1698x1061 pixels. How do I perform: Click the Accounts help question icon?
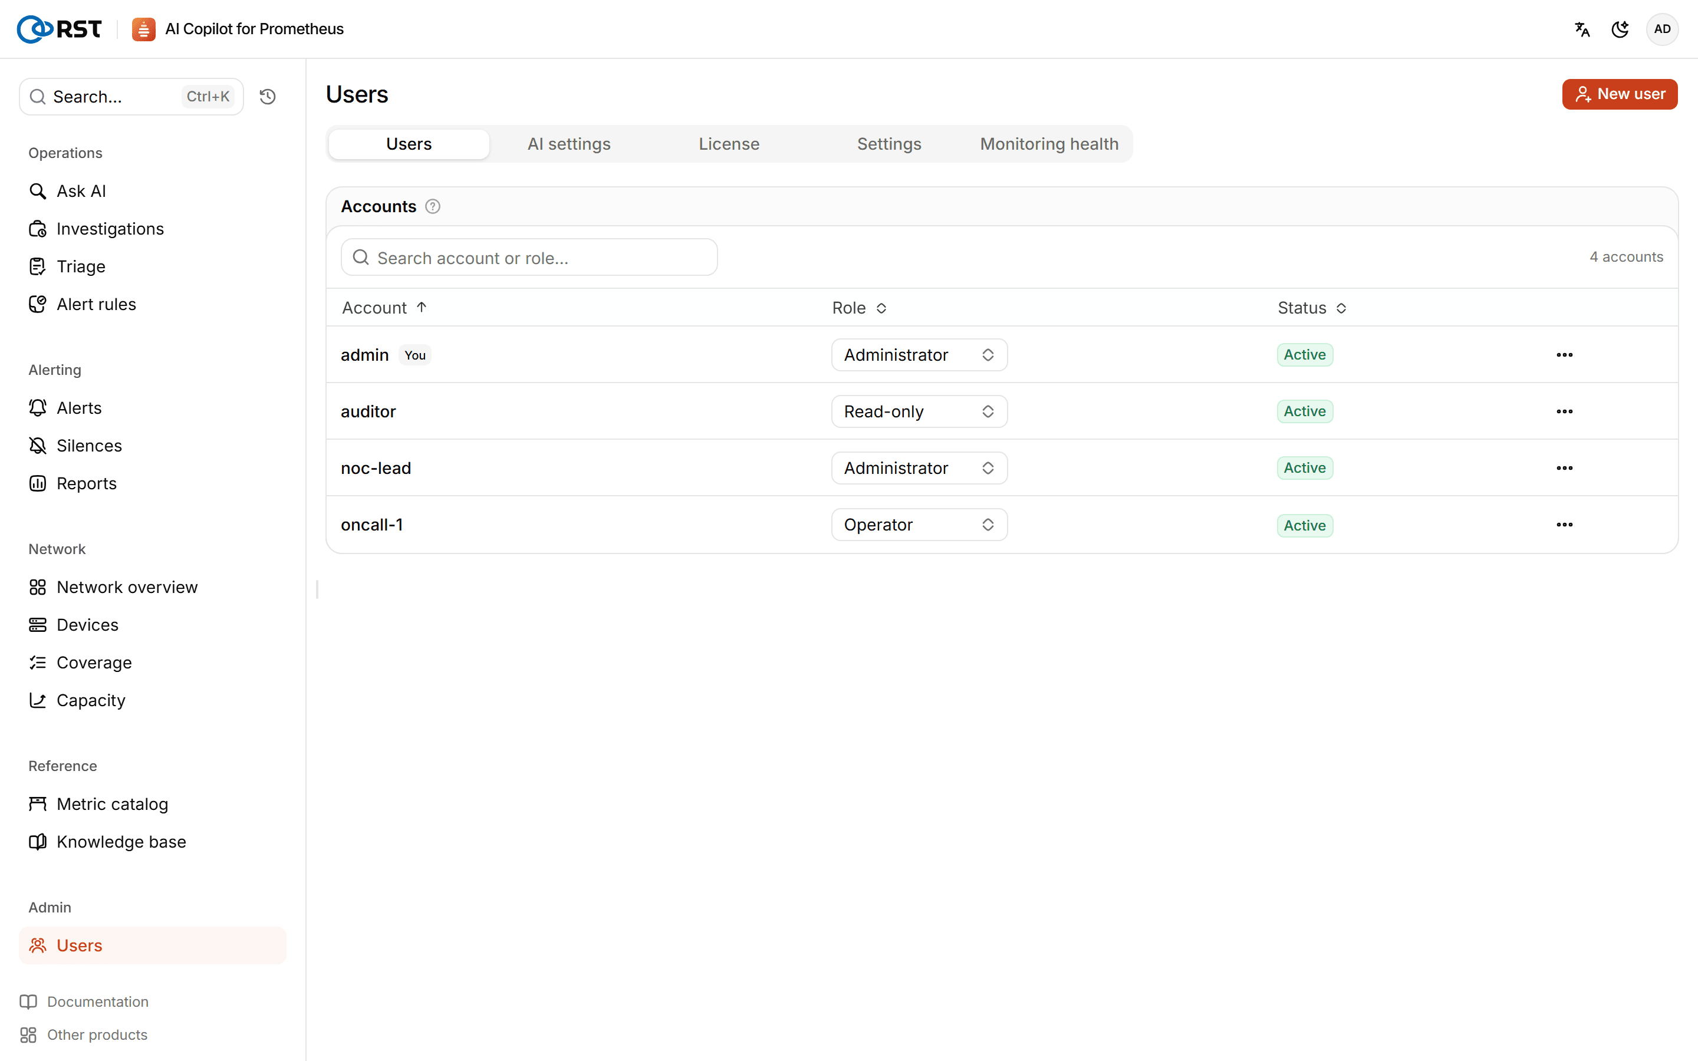point(433,206)
